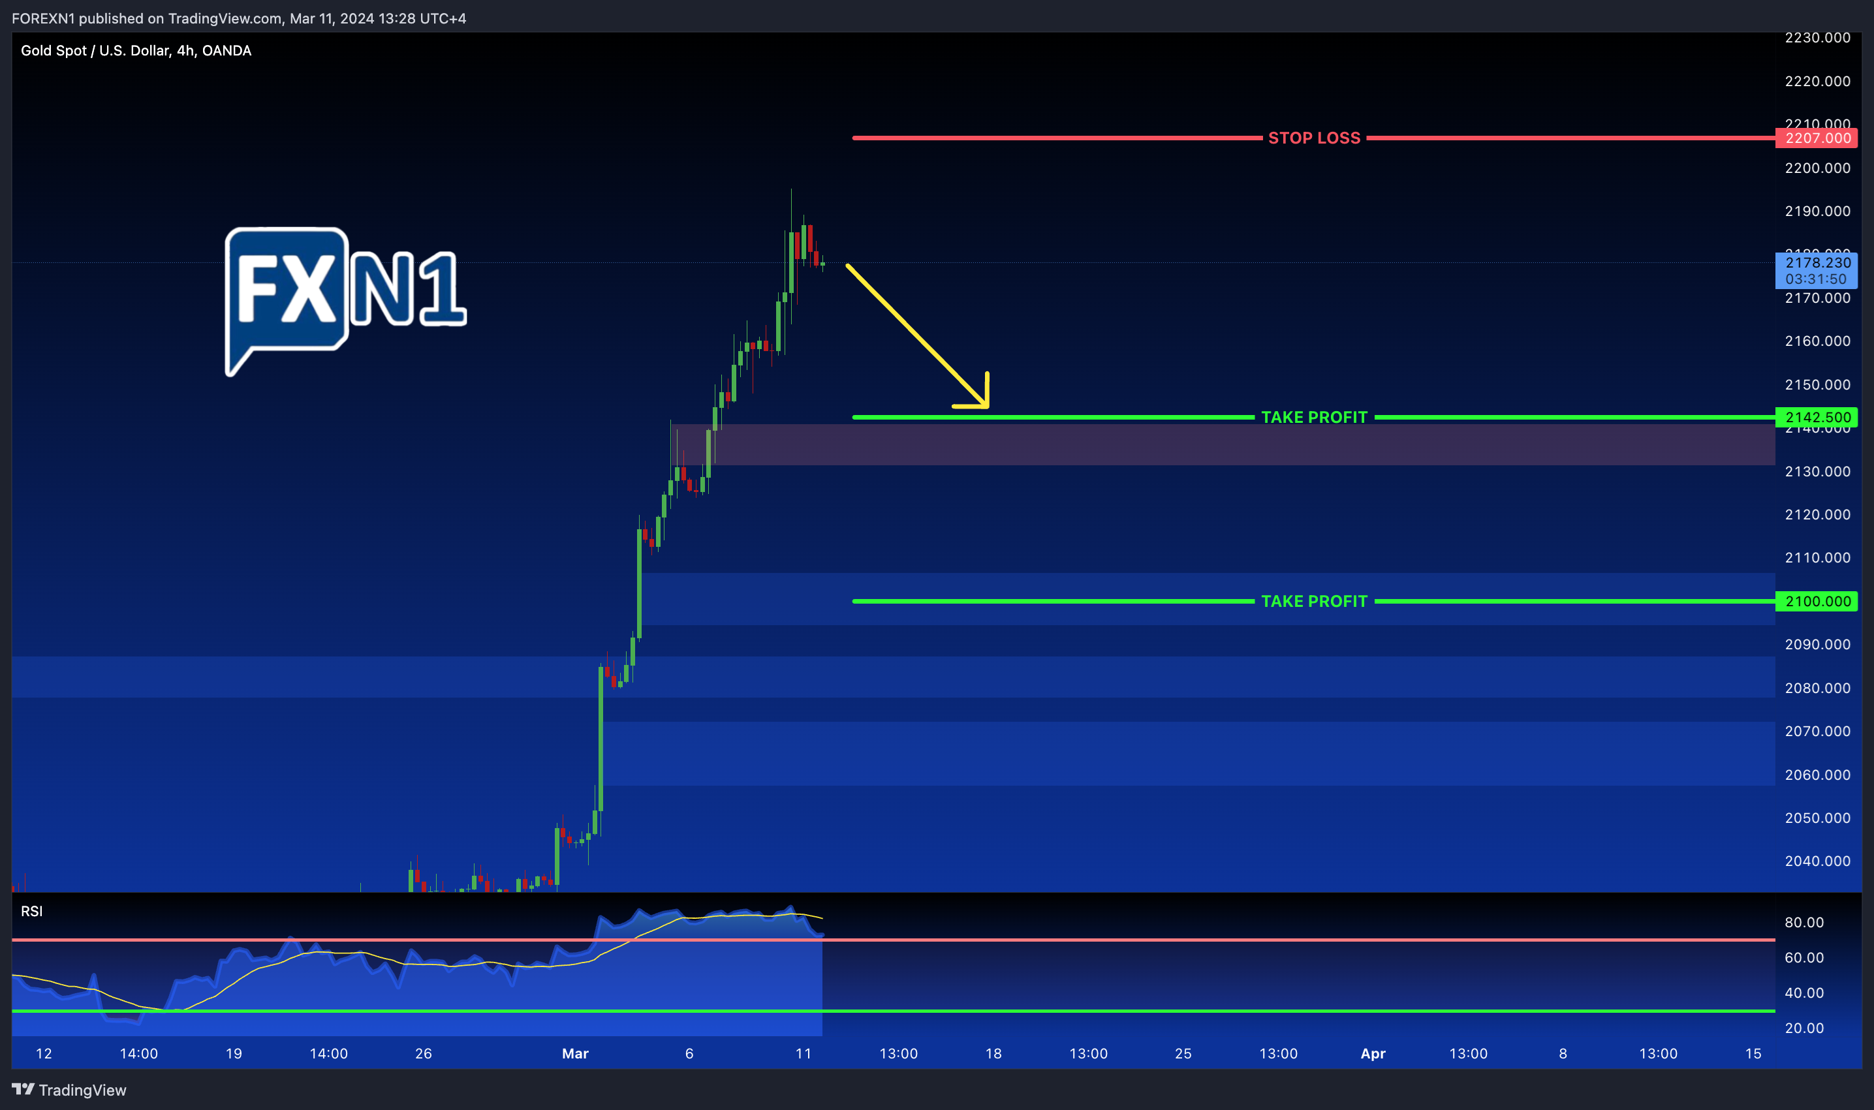Click the 15 date label on time axis
This screenshot has width=1874, height=1110.
(1753, 1053)
